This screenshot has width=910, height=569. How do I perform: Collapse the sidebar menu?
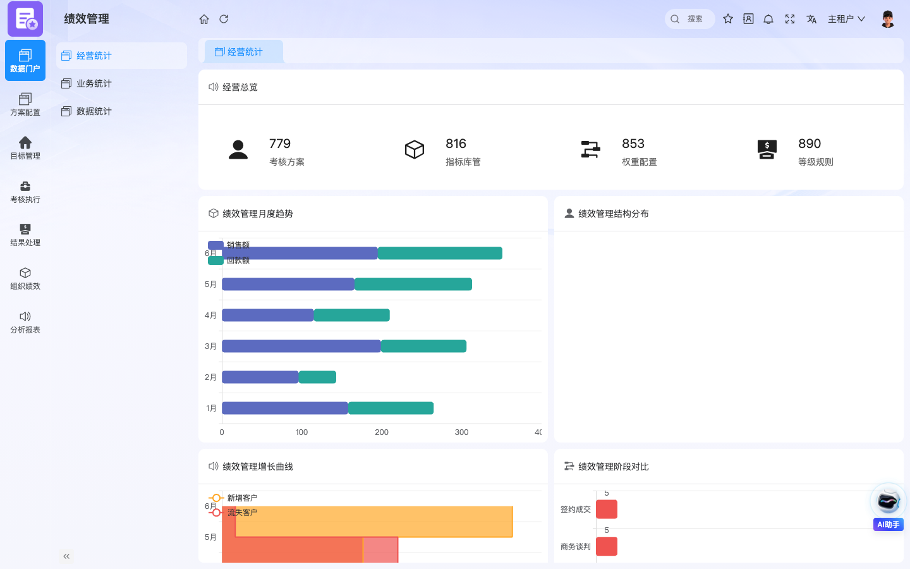click(x=66, y=556)
